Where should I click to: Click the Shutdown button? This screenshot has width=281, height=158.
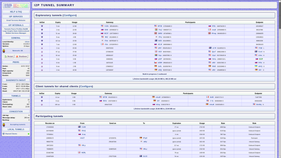[x=22, y=57]
